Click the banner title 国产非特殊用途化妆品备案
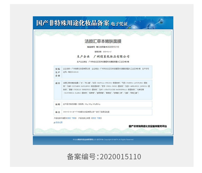 point(73,23)
